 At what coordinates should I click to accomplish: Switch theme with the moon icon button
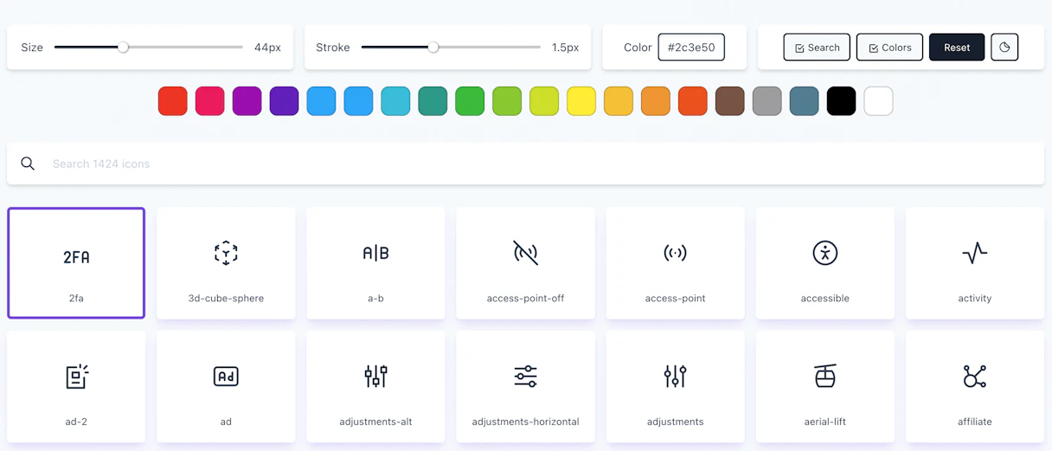point(1004,48)
